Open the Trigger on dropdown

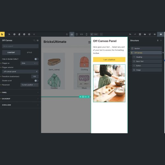[29, 63]
